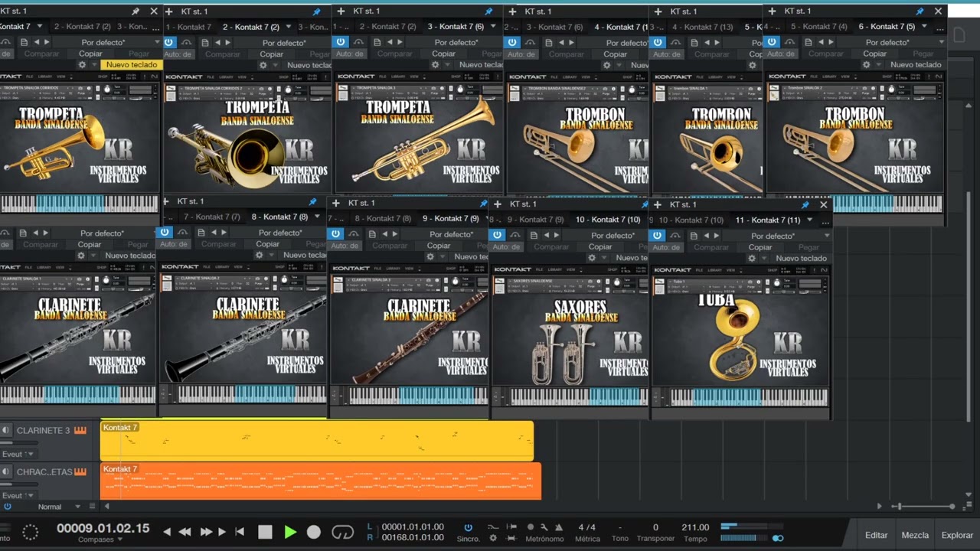
Task: Open the metronome settings wrench icon
Action: click(544, 527)
